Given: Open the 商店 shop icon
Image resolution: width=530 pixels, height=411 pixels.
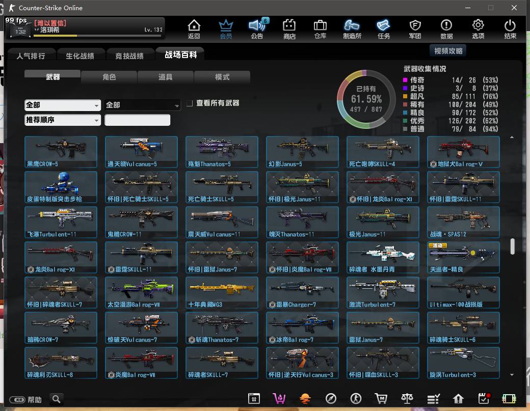Looking at the screenshot, I should pos(289,29).
